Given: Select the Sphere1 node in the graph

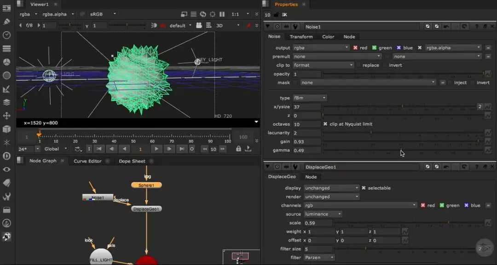Looking at the screenshot, I should 146,185.
